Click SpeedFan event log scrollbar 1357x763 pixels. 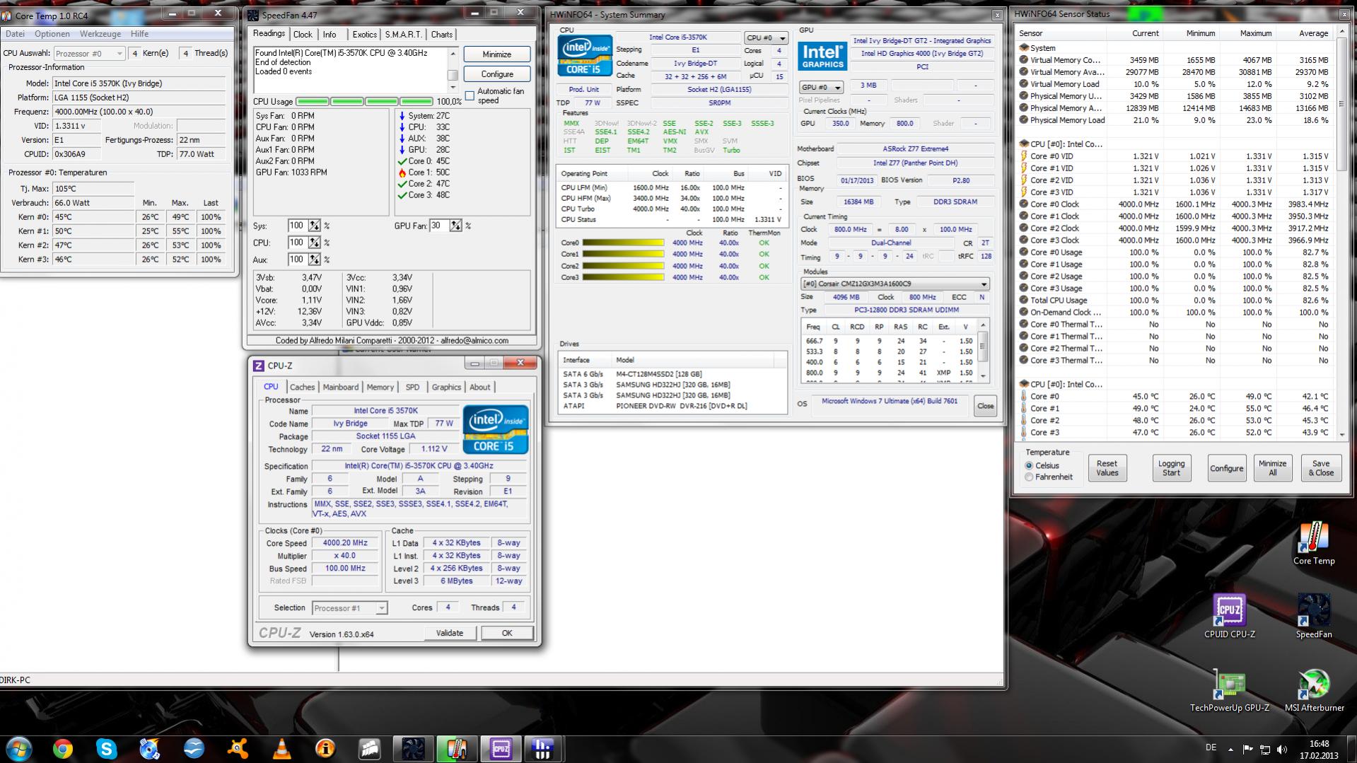453,70
